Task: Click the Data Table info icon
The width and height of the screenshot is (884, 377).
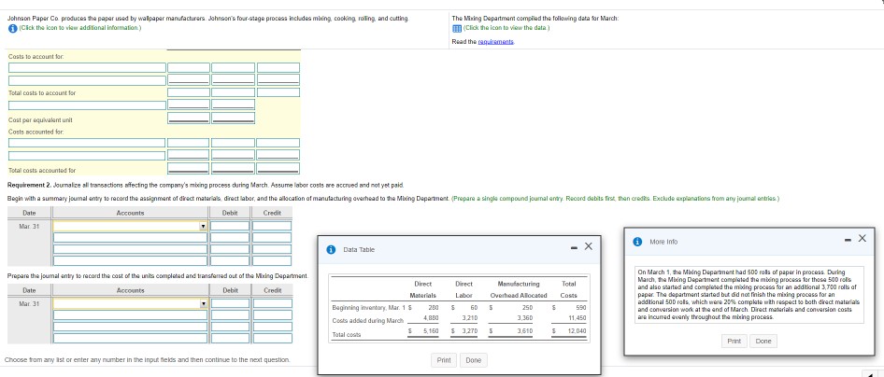Action: click(x=333, y=249)
